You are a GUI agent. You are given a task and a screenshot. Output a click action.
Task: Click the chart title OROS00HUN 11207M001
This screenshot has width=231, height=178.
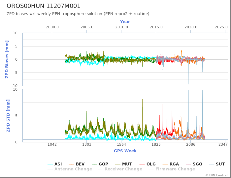pos(44,6)
